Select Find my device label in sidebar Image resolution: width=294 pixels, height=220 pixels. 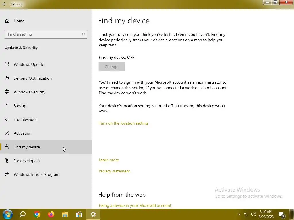[x=27, y=147]
